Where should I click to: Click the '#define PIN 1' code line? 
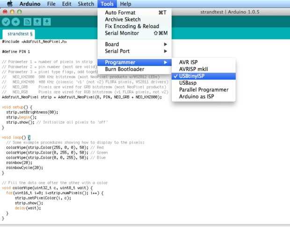[x=16, y=51]
